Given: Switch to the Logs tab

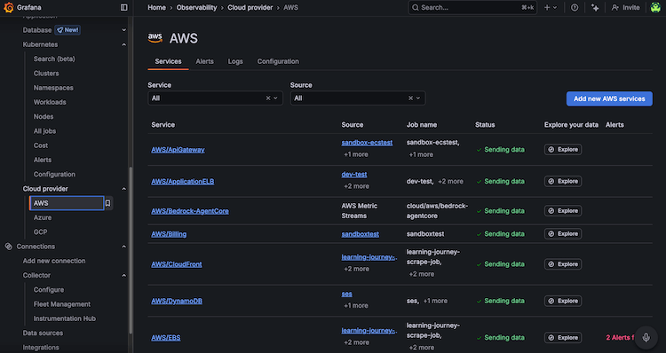Looking at the screenshot, I should (235, 61).
